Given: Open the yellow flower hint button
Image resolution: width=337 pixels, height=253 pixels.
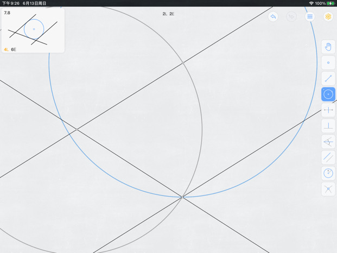Looking at the screenshot, I should (328, 16).
